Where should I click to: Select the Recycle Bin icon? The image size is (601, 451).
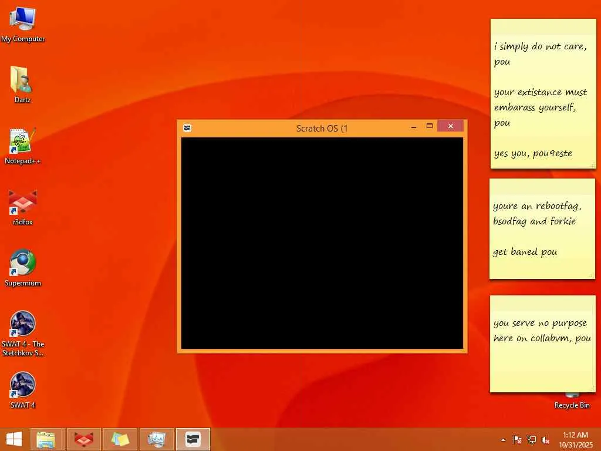[x=572, y=401]
